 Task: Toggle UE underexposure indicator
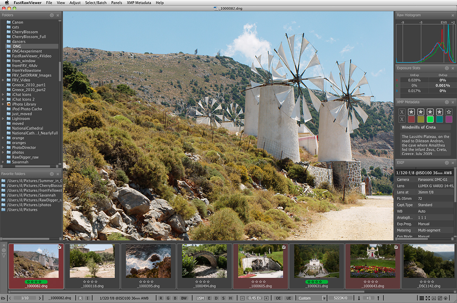289,298
